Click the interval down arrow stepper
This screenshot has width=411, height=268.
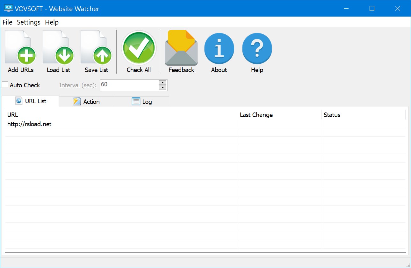[162, 87]
